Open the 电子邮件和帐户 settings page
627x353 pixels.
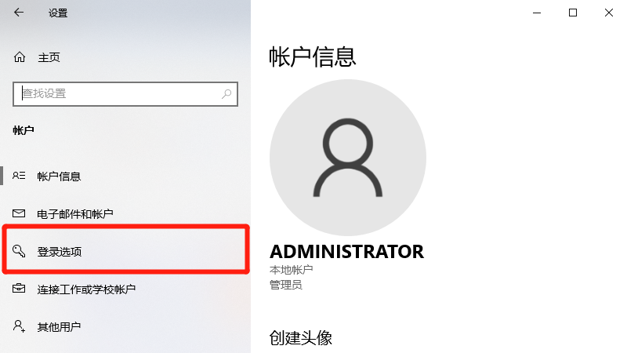click(x=125, y=213)
